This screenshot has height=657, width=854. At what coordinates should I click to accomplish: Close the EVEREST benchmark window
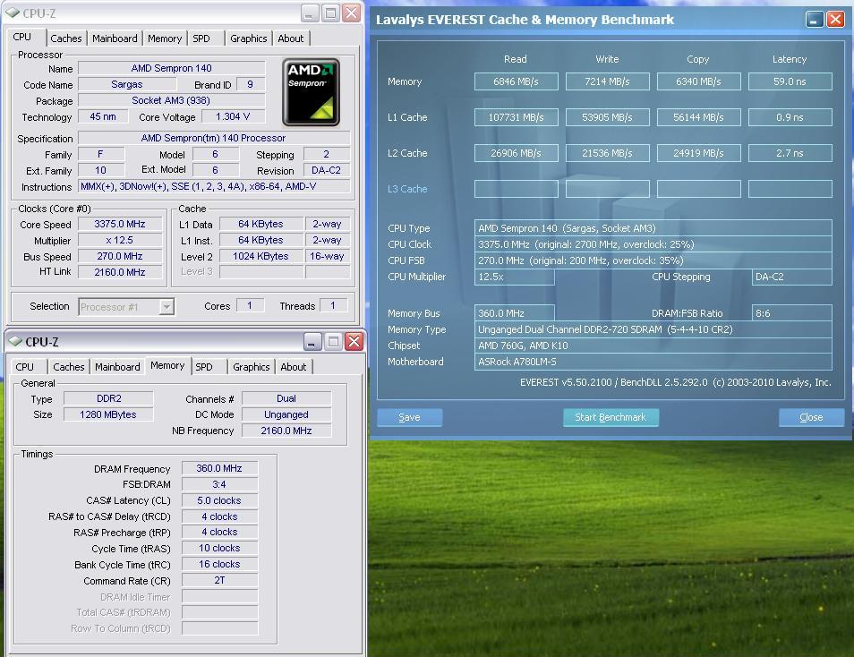[x=835, y=20]
